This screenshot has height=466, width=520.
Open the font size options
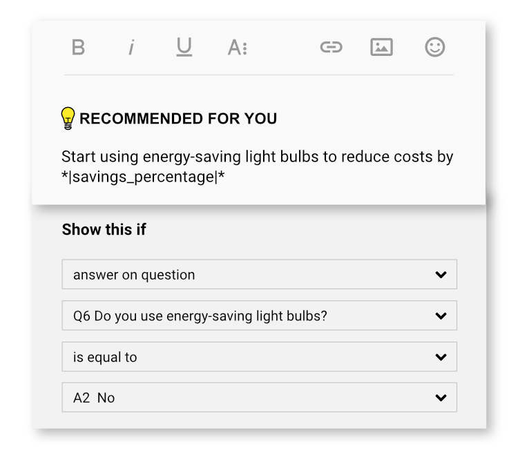coord(237,48)
